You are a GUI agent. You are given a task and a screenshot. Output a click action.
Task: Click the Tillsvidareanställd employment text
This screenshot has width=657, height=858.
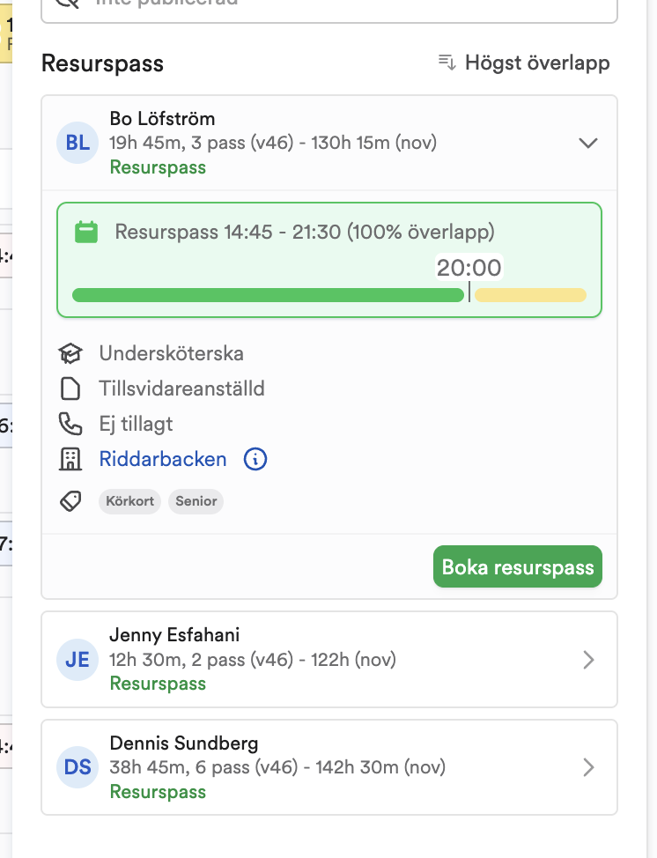pyautogui.click(x=181, y=388)
